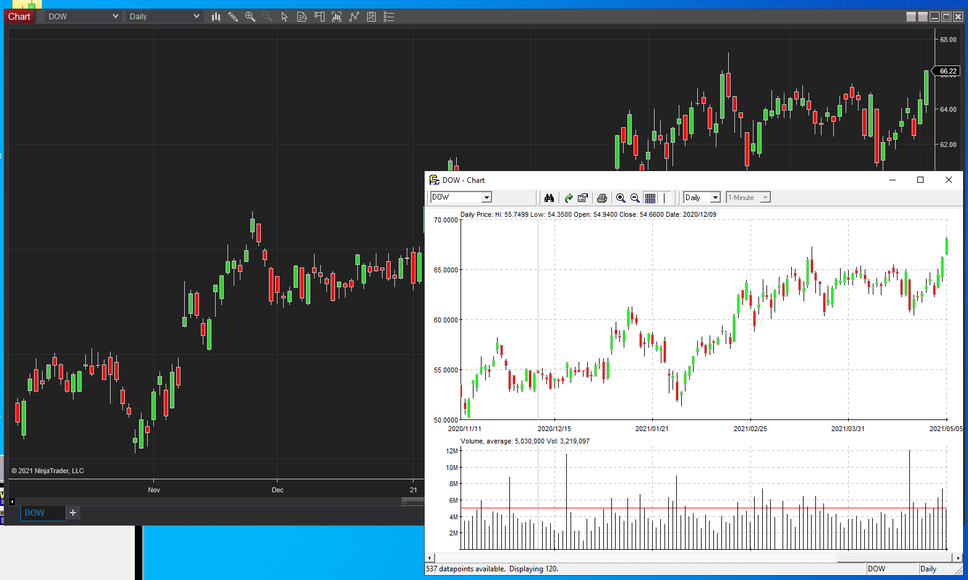The width and height of the screenshot is (968, 580).
Task: Open the data box icon in NinjaTrader toolbar
Action: click(x=302, y=17)
